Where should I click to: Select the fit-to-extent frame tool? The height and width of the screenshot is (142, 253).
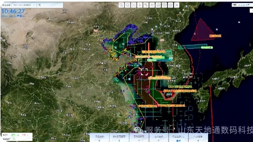[x=133, y=5]
